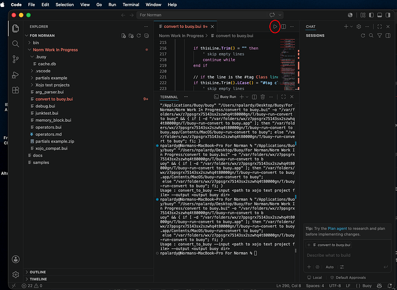Click Default Approvals in chat footer

[x=348, y=278]
